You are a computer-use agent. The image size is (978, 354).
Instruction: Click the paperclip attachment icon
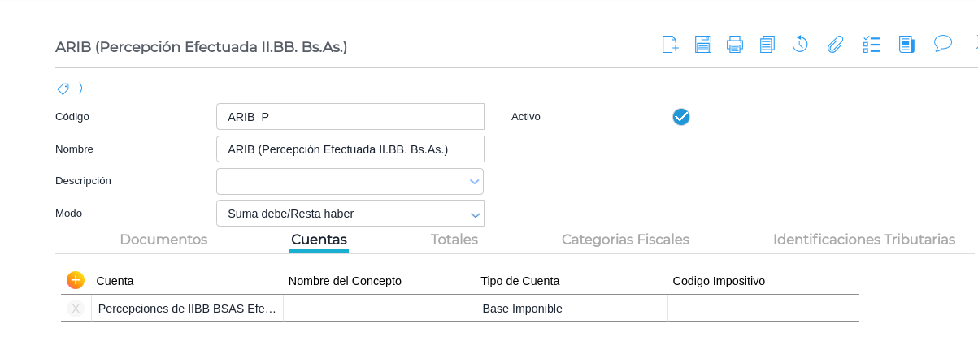pos(835,45)
